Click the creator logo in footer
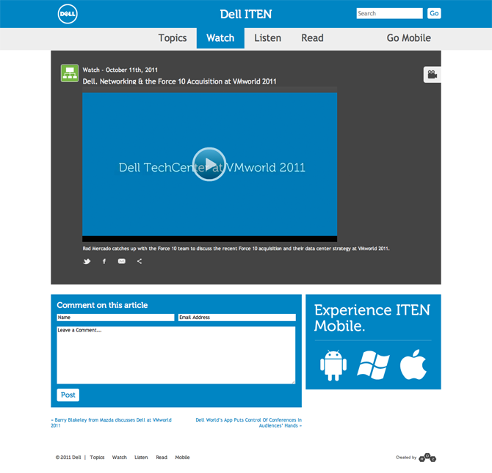 427,458
